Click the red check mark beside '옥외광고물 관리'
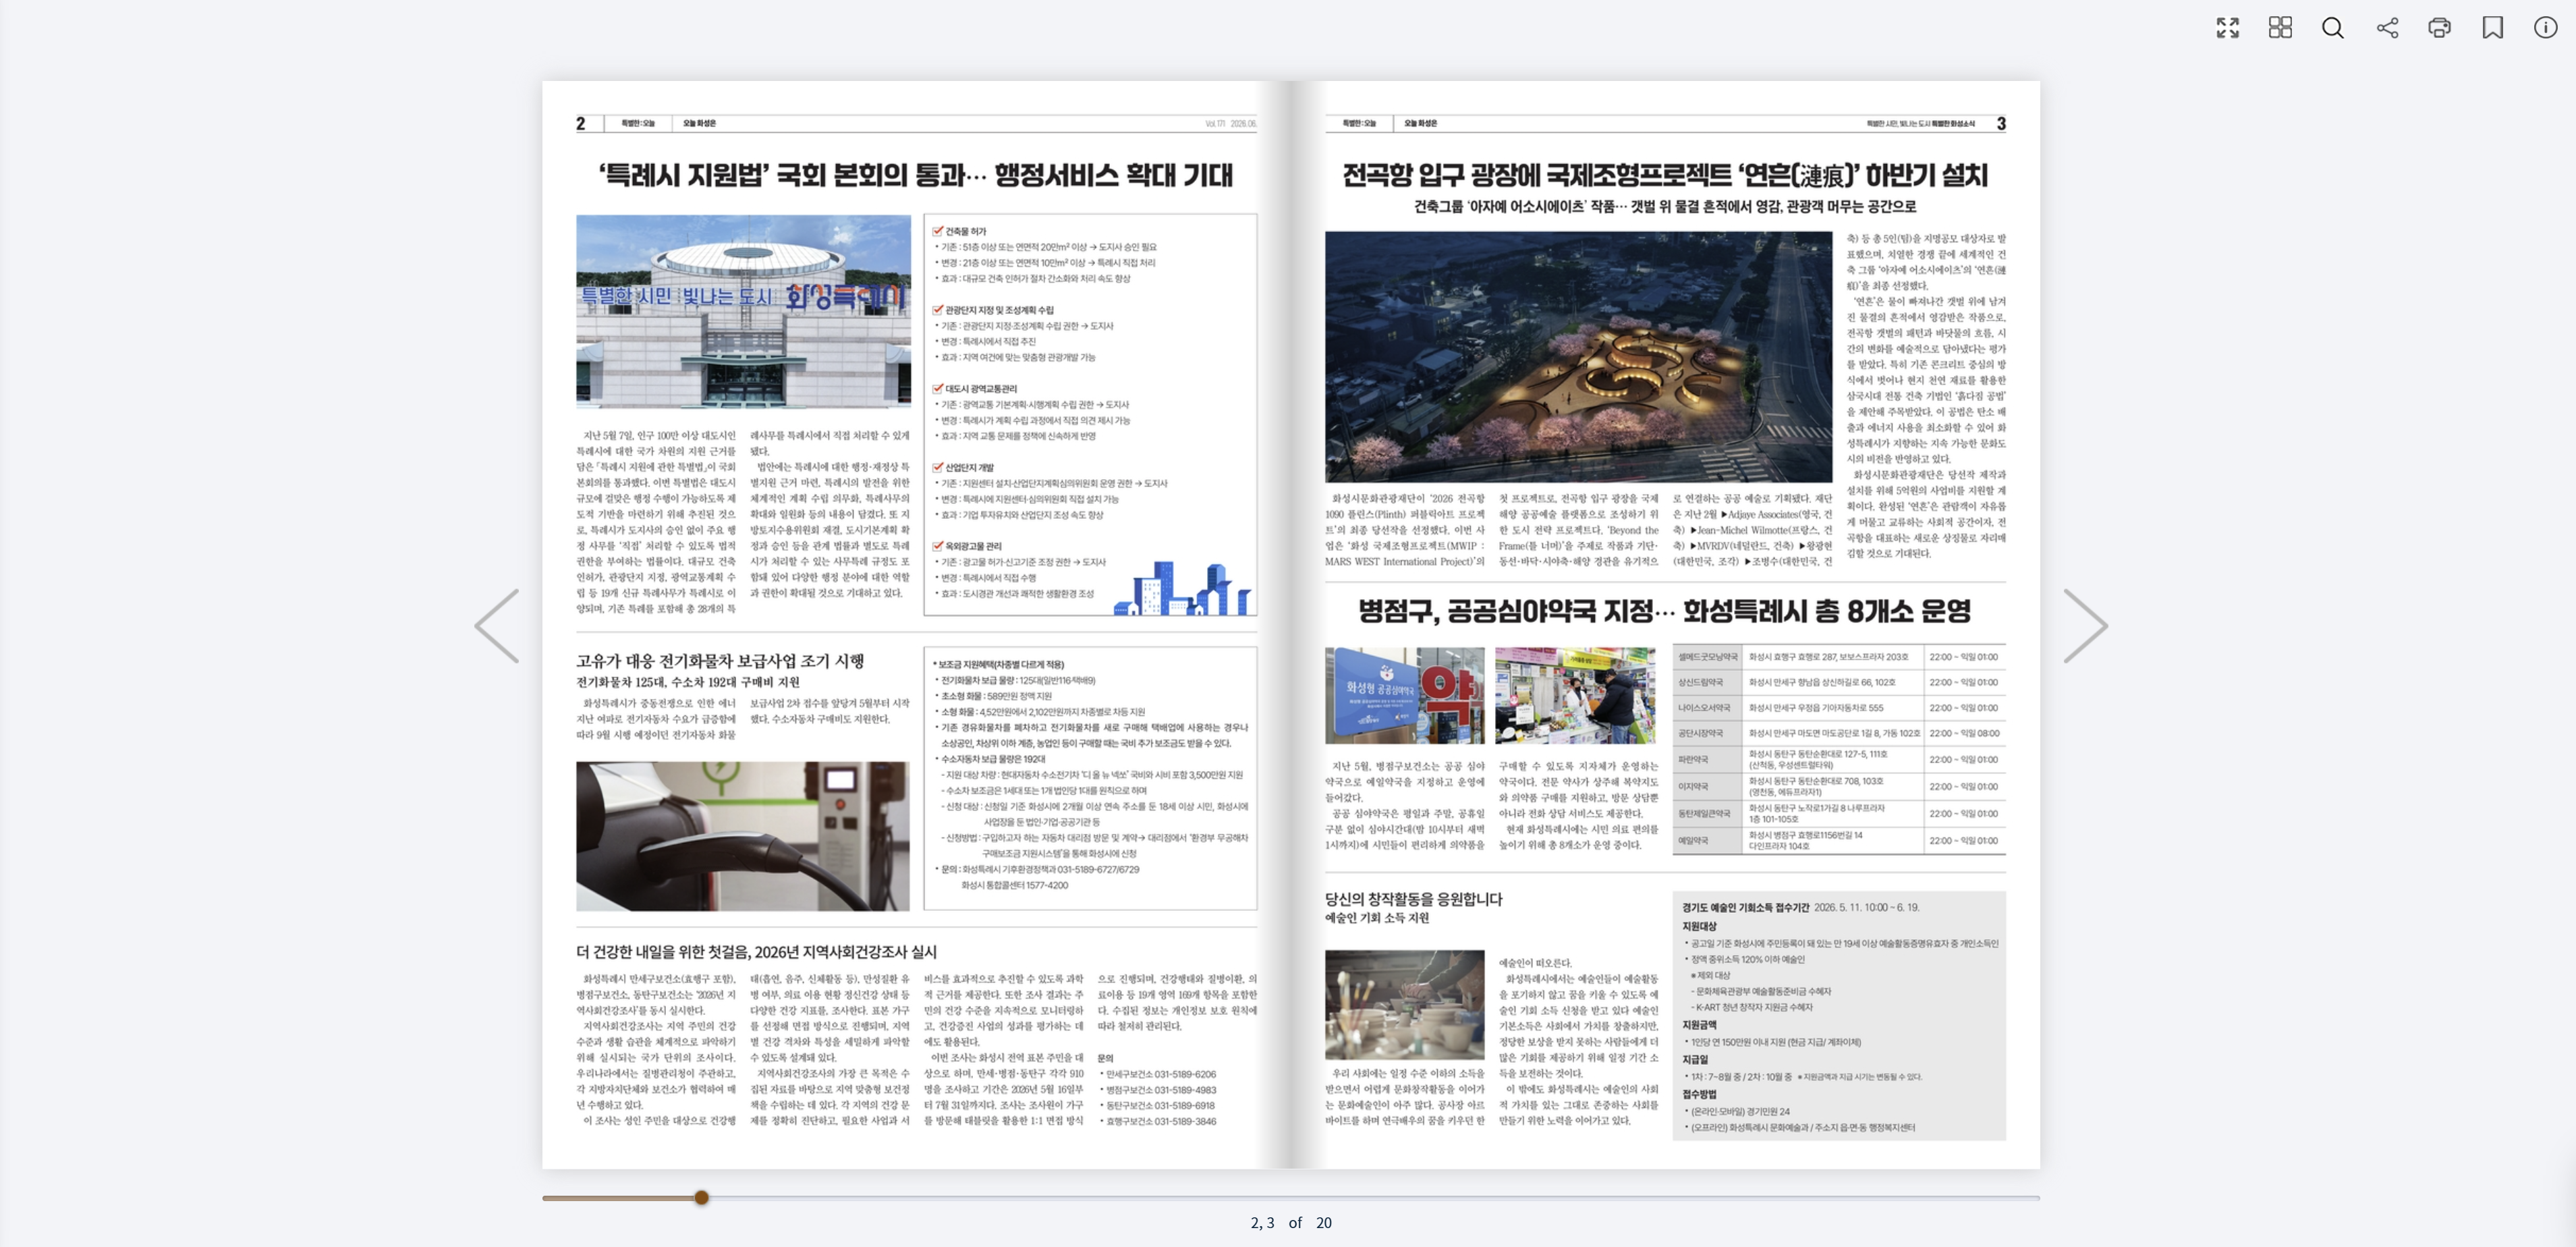The width and height of the screenshot is (2576, 1247). tap(938, 546)
